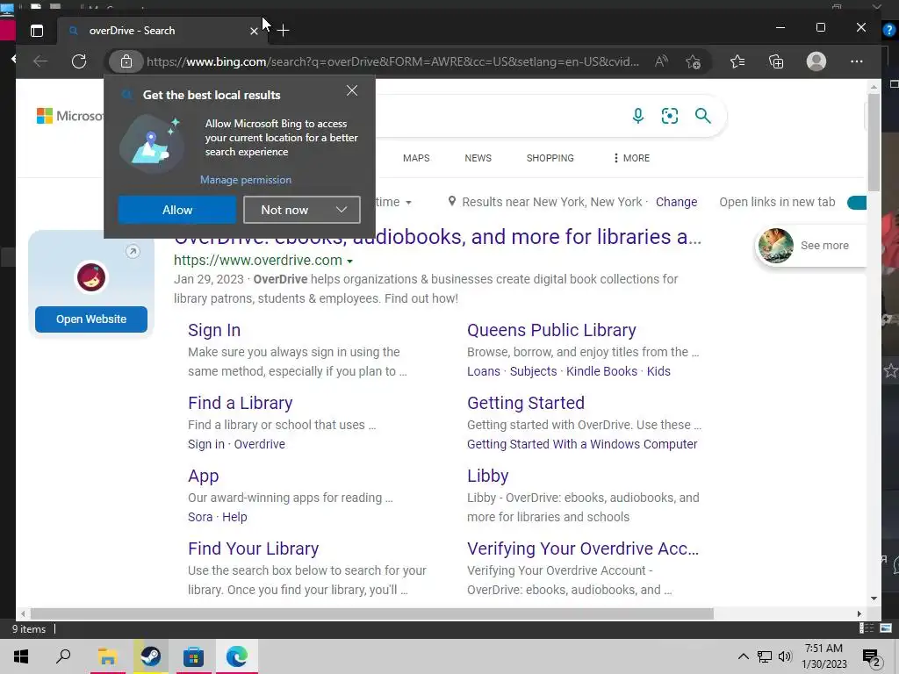Dismiss the local results popup
Viewport: 899px width, 674px height.
(x=352, y=90)
